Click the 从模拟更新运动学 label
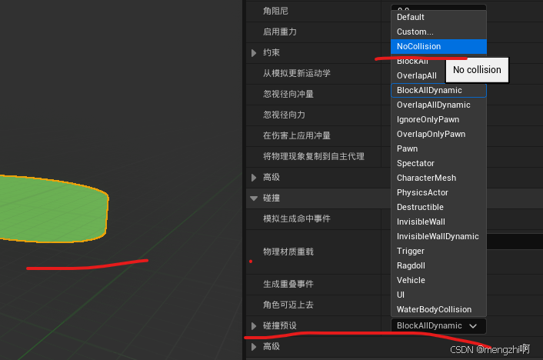The width and height of the screenshot is (543, 360). [x=297, y=73]
